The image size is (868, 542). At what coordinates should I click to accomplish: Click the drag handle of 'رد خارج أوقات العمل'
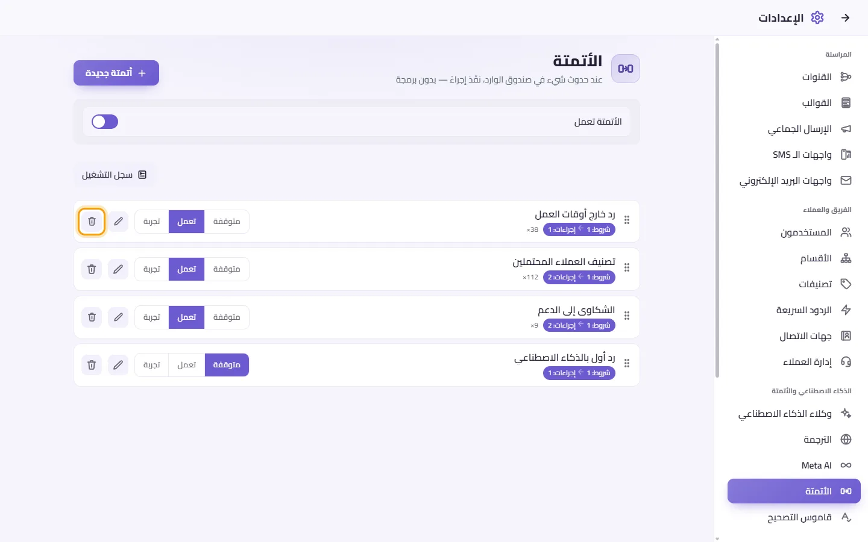point(627,220)
